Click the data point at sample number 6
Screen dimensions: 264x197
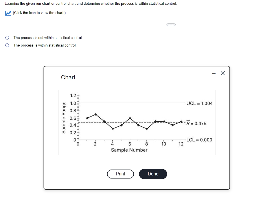(x=130, y=118)
